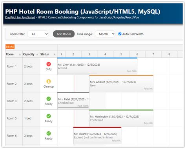Click the PHP Hotel Room Booking title
Image resolution: width=186 pixels, height=149 pixels.
tap(83, 11)
